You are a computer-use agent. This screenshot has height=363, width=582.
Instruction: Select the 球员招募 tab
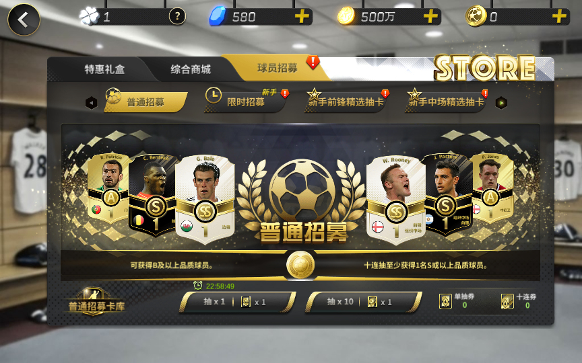278,68
